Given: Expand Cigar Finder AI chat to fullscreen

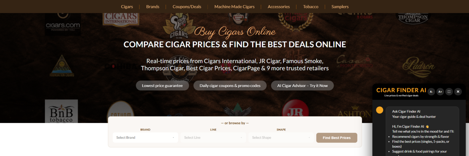Looking at the screenshot, I should [x=449, y=91].
